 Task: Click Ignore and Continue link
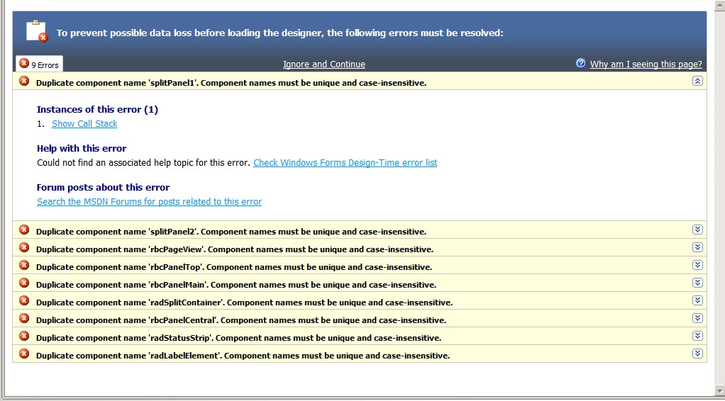click(324, 64)
